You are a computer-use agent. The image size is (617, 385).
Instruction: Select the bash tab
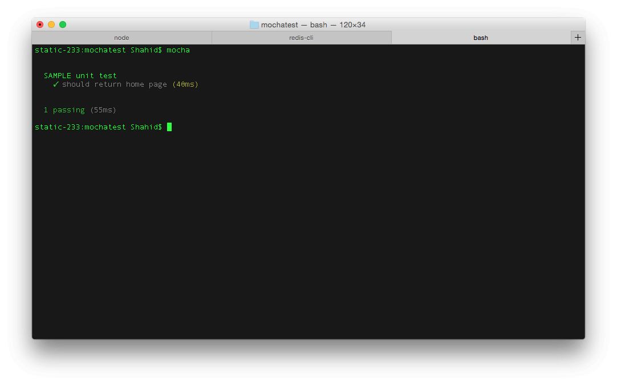[481, 38]
